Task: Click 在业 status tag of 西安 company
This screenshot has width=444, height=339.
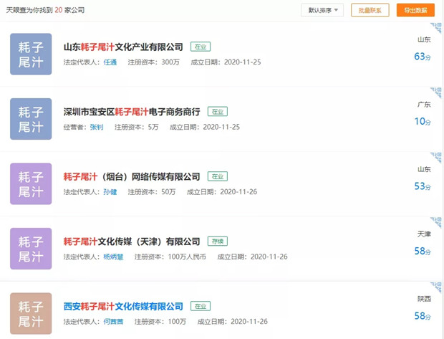Action: [x=201, y=307]
